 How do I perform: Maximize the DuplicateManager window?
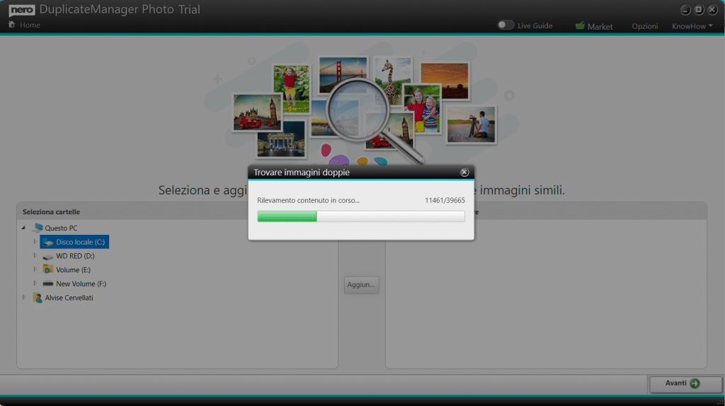[699, 10]
